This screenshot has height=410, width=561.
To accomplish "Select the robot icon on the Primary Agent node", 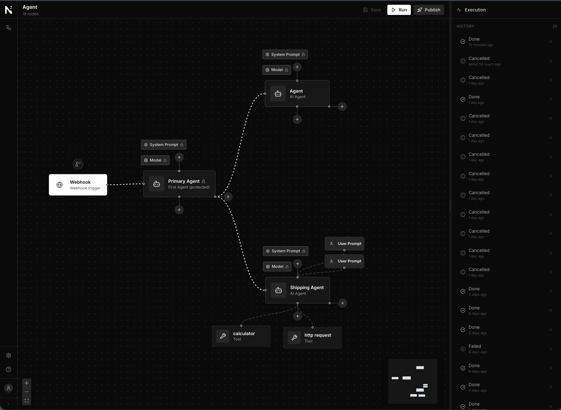I will click(156, 184).
